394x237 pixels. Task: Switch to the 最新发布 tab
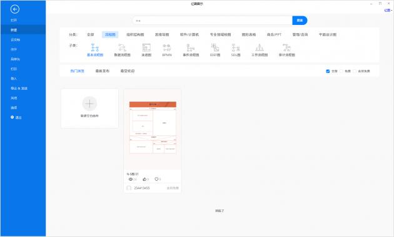point(103,71)
